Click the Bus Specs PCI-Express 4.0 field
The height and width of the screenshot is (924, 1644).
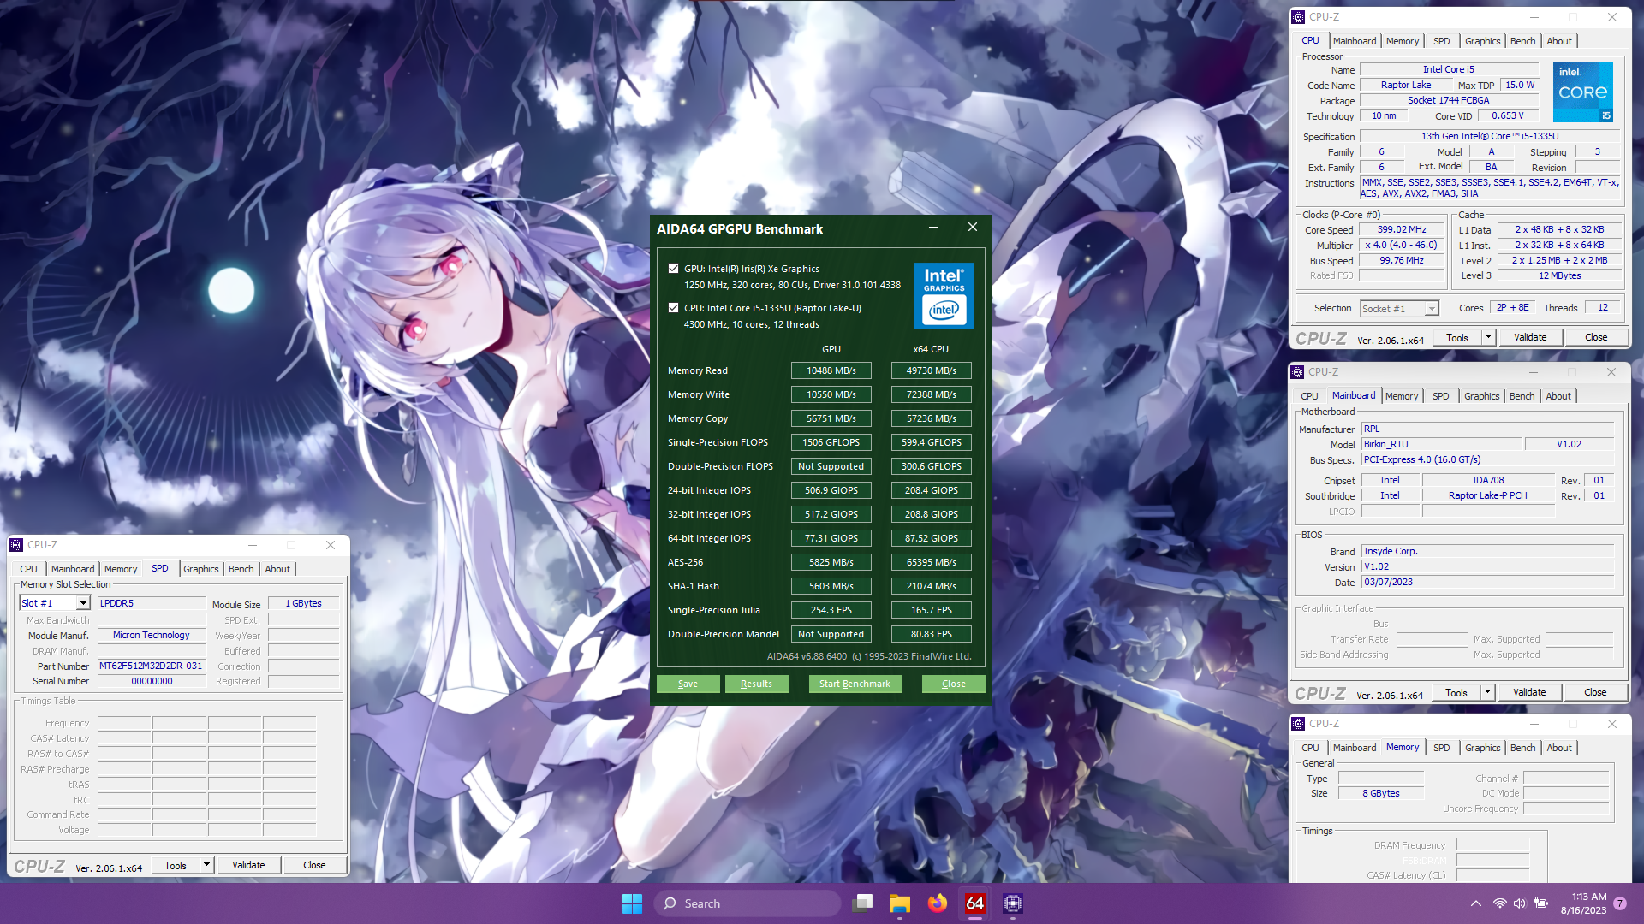pyautogui.click(x=1488, y=459)
